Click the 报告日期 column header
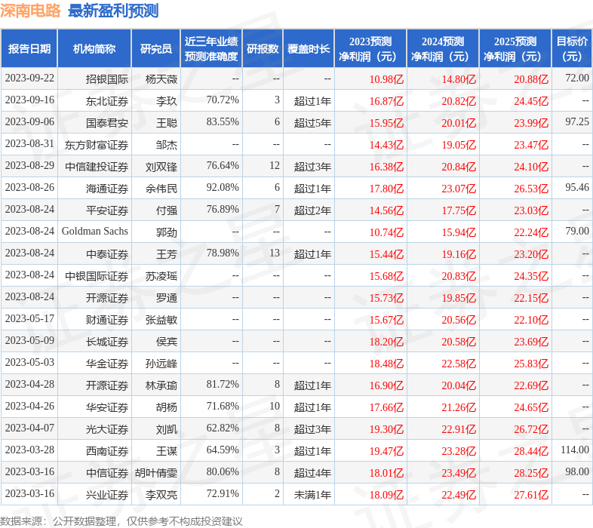The height and width of the screenshot is (528, 593). (29, 49)
